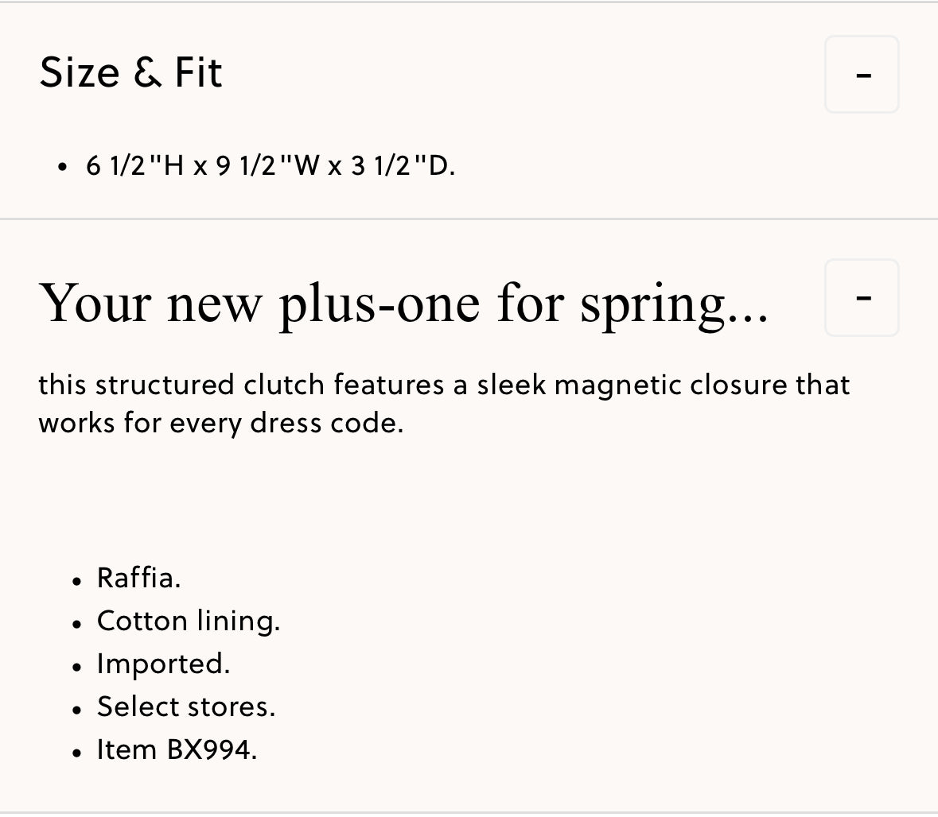Select the Raffia list item
Image resolution: width=938 pixels, height=817 pixels.
click(138, 578)
